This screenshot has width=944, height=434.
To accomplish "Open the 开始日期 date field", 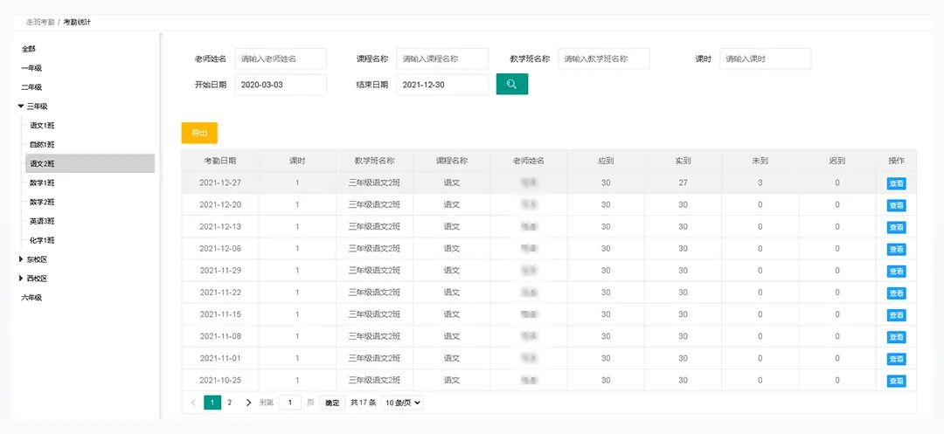I will (280, 85).
